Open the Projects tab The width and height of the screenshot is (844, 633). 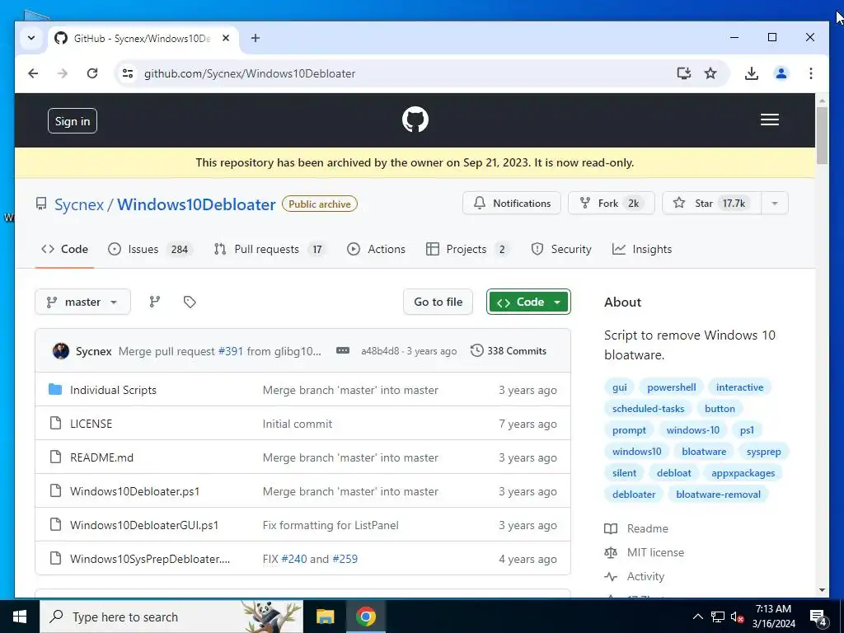pos(467,249)
